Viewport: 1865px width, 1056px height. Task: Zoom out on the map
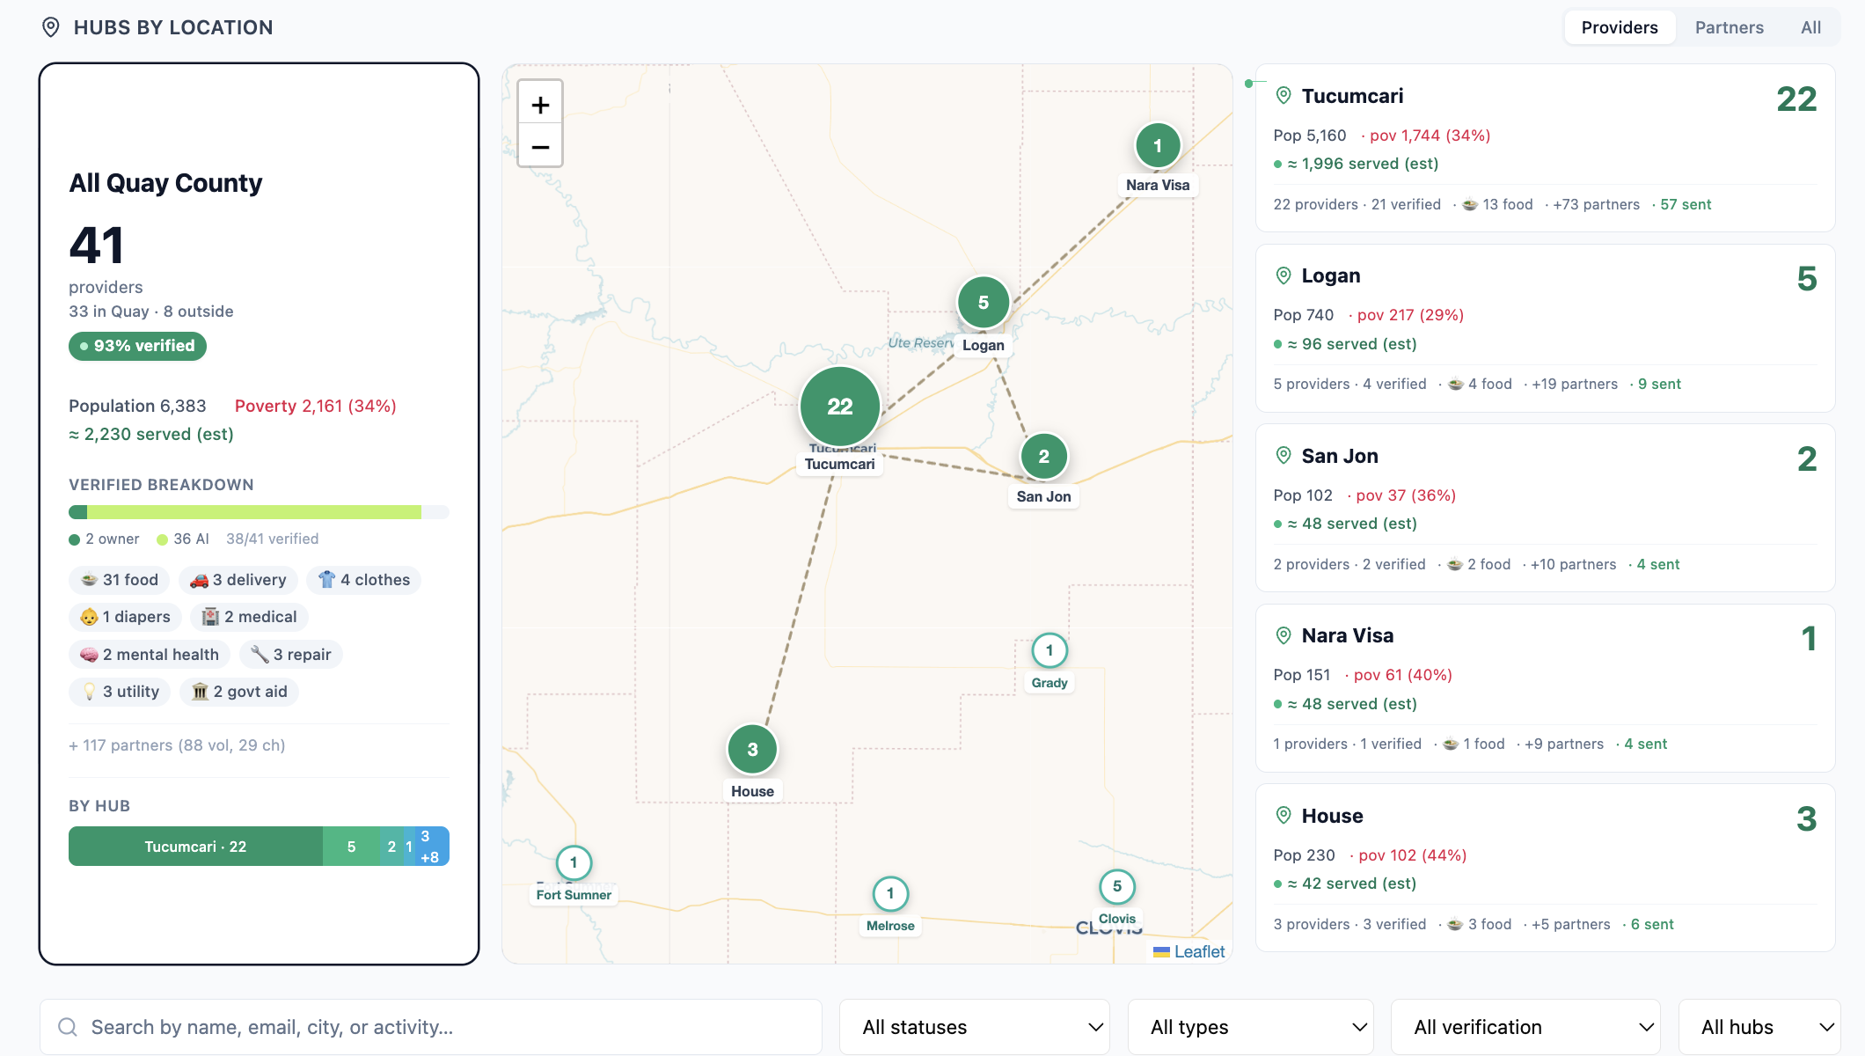tap(540, 146)
